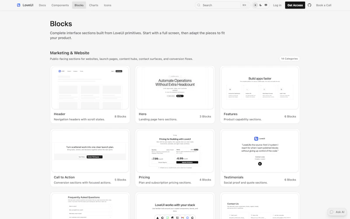Open the Contact Us preview card

[260, 206]
